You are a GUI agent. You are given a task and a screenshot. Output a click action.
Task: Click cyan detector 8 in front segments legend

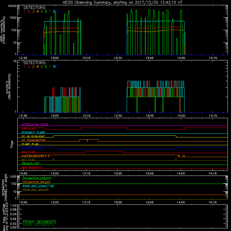coord(54,12)
